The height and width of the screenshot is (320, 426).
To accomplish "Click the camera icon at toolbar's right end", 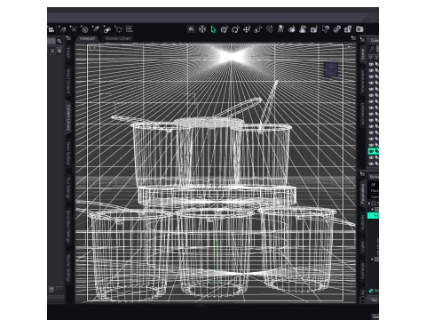I will click(x=359, y=29).
